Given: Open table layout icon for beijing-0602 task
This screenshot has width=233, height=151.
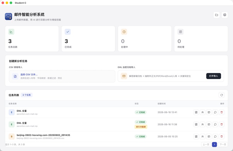Looking at the screenshot, I should coord(209,137).
